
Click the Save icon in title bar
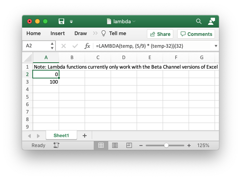pos(61,21)
